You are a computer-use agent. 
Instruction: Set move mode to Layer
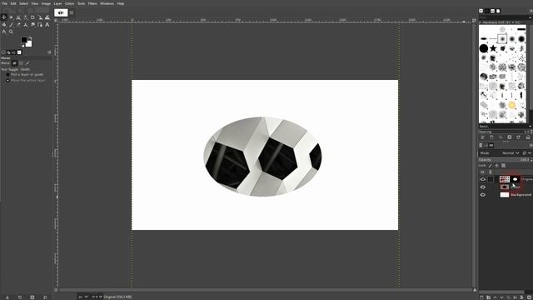[15, 63]
